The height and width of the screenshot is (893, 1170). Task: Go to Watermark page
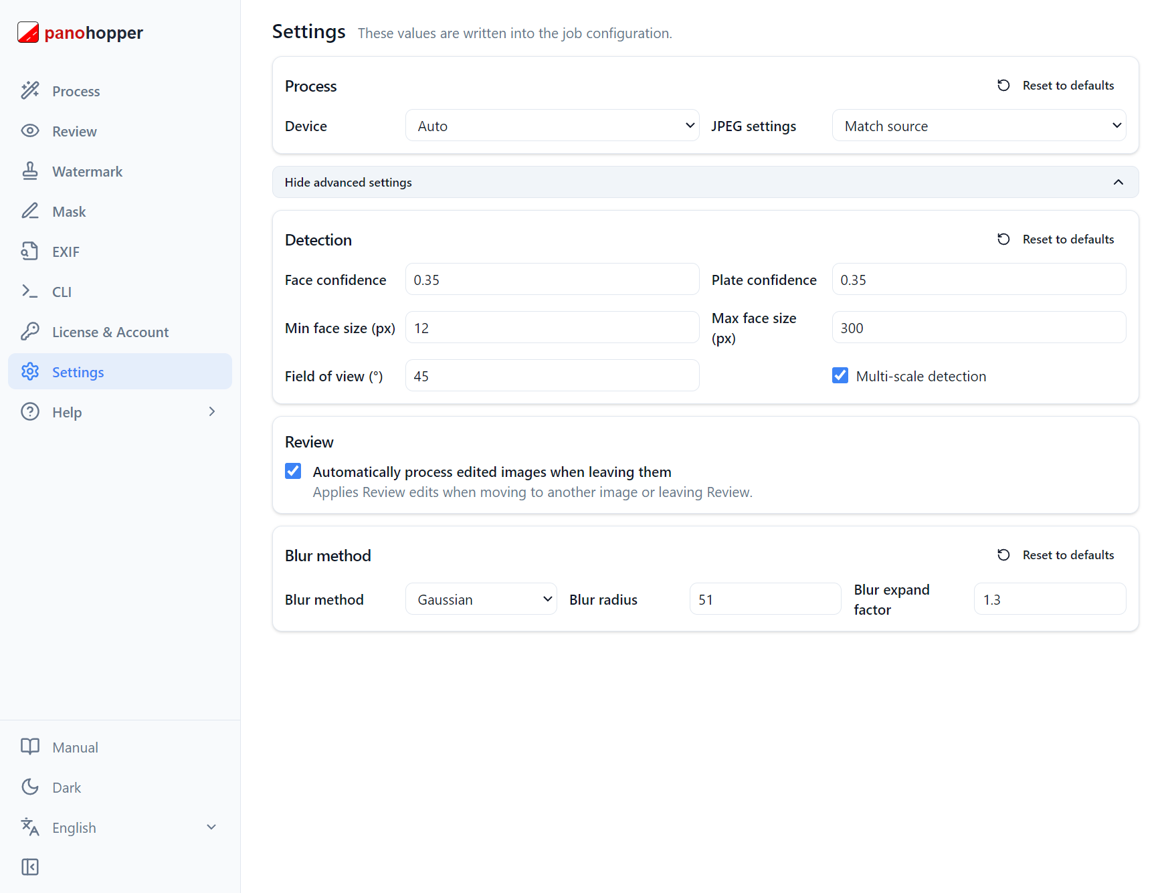coord(120,171)
